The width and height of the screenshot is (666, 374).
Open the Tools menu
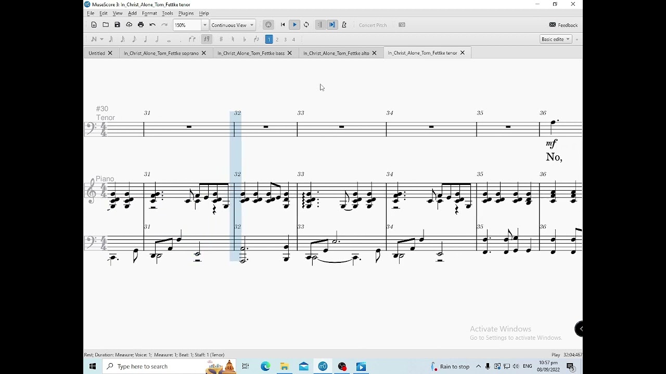pyautogui.click(x=168, y=13)
